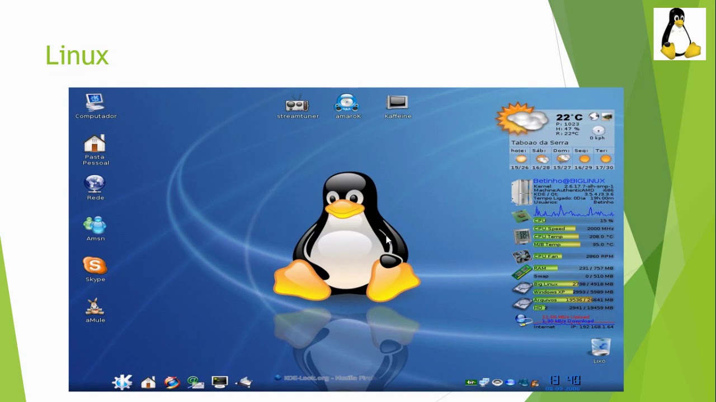
Task: Click the CPU Temp bar
Action: point(573,237)
